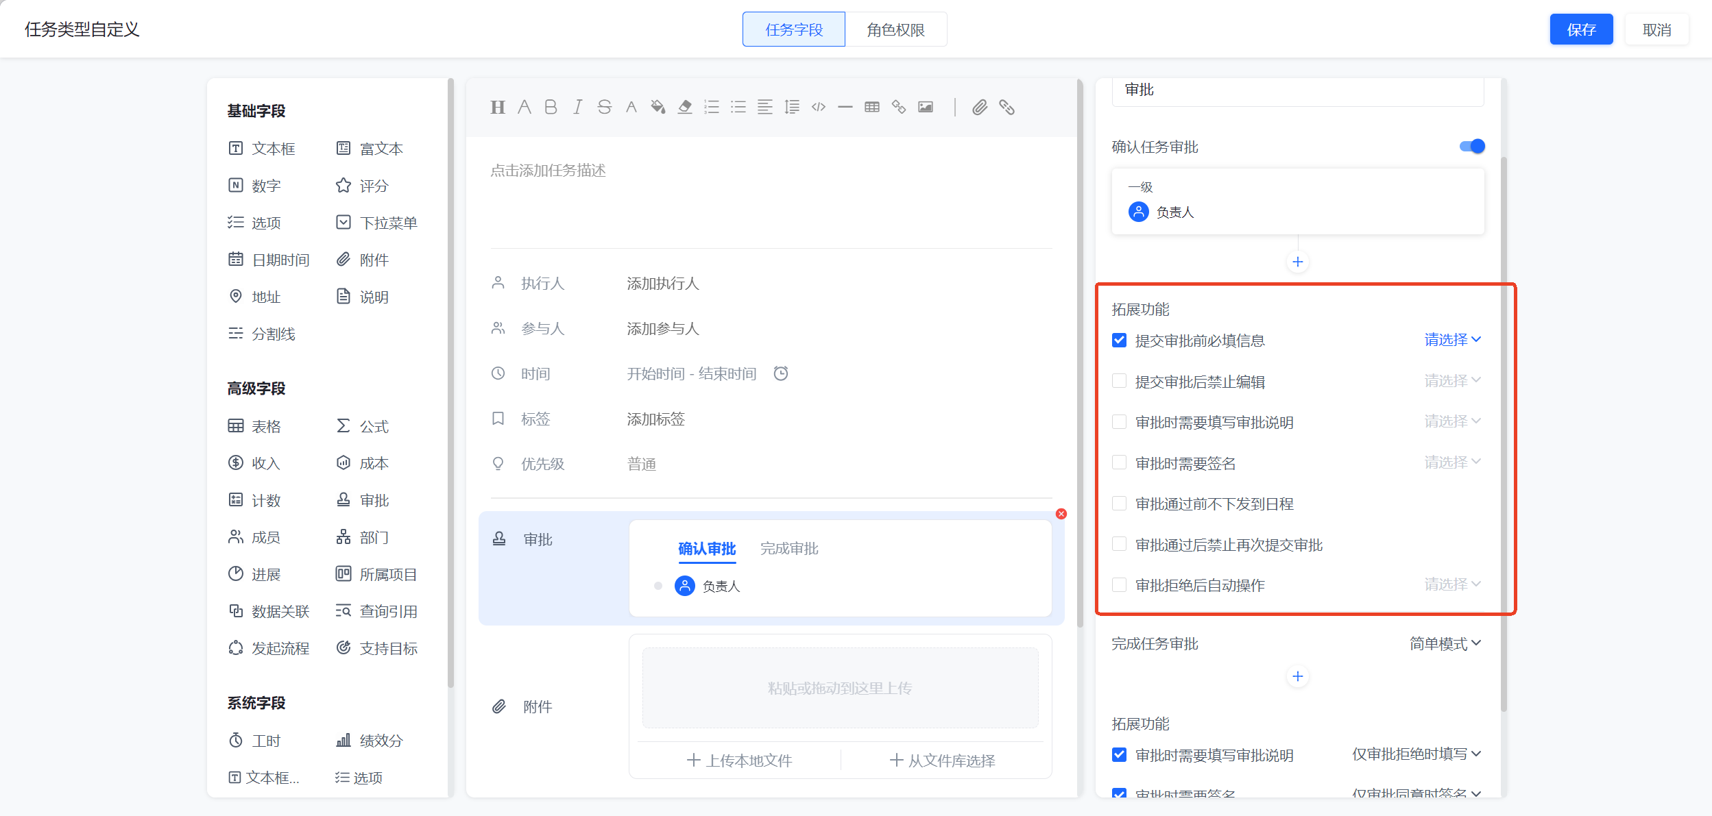Click 添加标签 placeholder

coord(656,419)
